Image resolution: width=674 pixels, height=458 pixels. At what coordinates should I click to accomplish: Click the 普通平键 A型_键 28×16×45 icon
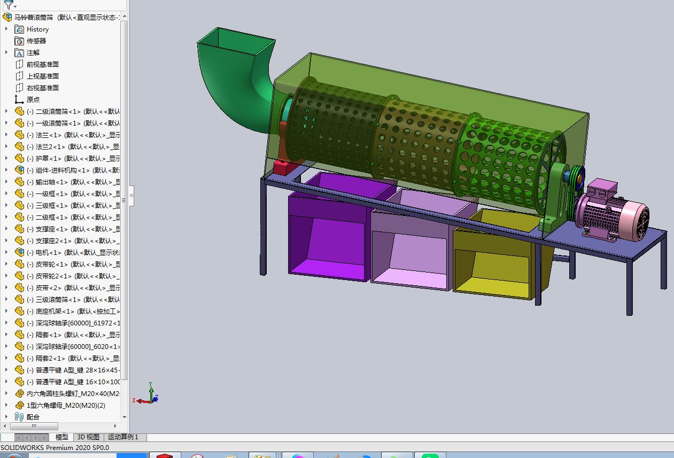coord(19,370)
